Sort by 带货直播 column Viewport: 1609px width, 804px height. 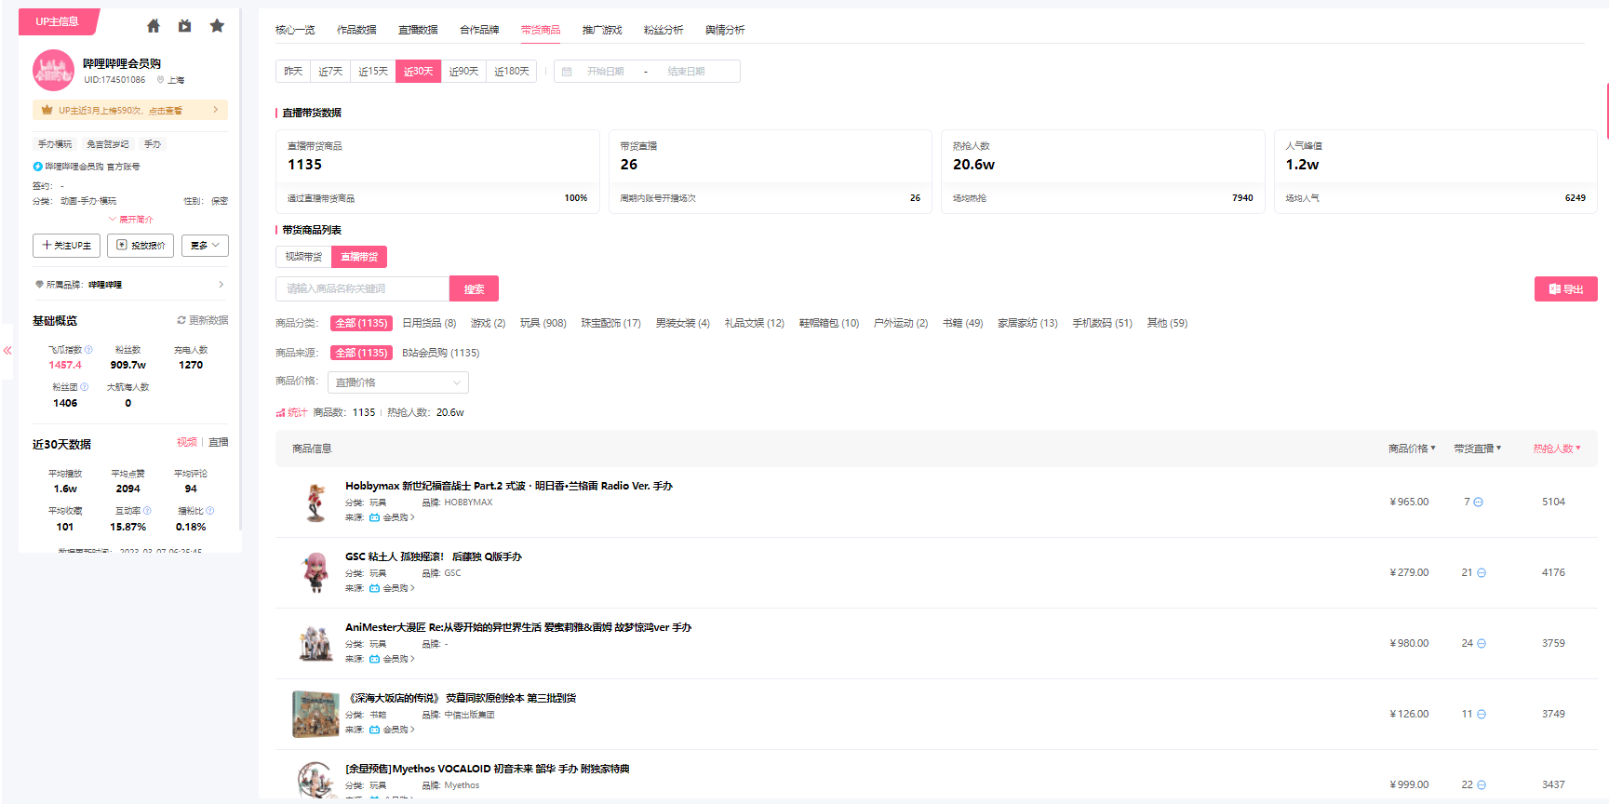pyautogui.click(x=1478, y=449)
